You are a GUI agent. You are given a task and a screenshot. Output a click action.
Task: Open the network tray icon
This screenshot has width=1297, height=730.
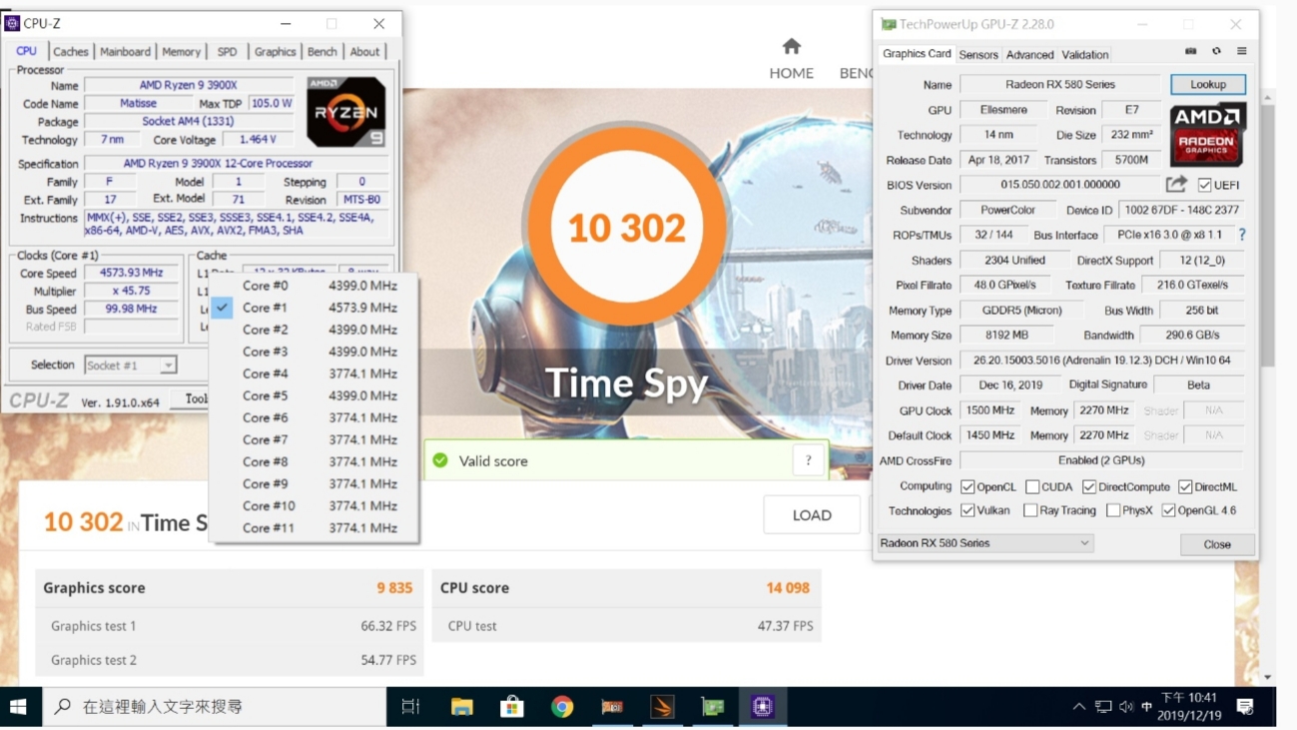coord(1103,707)
